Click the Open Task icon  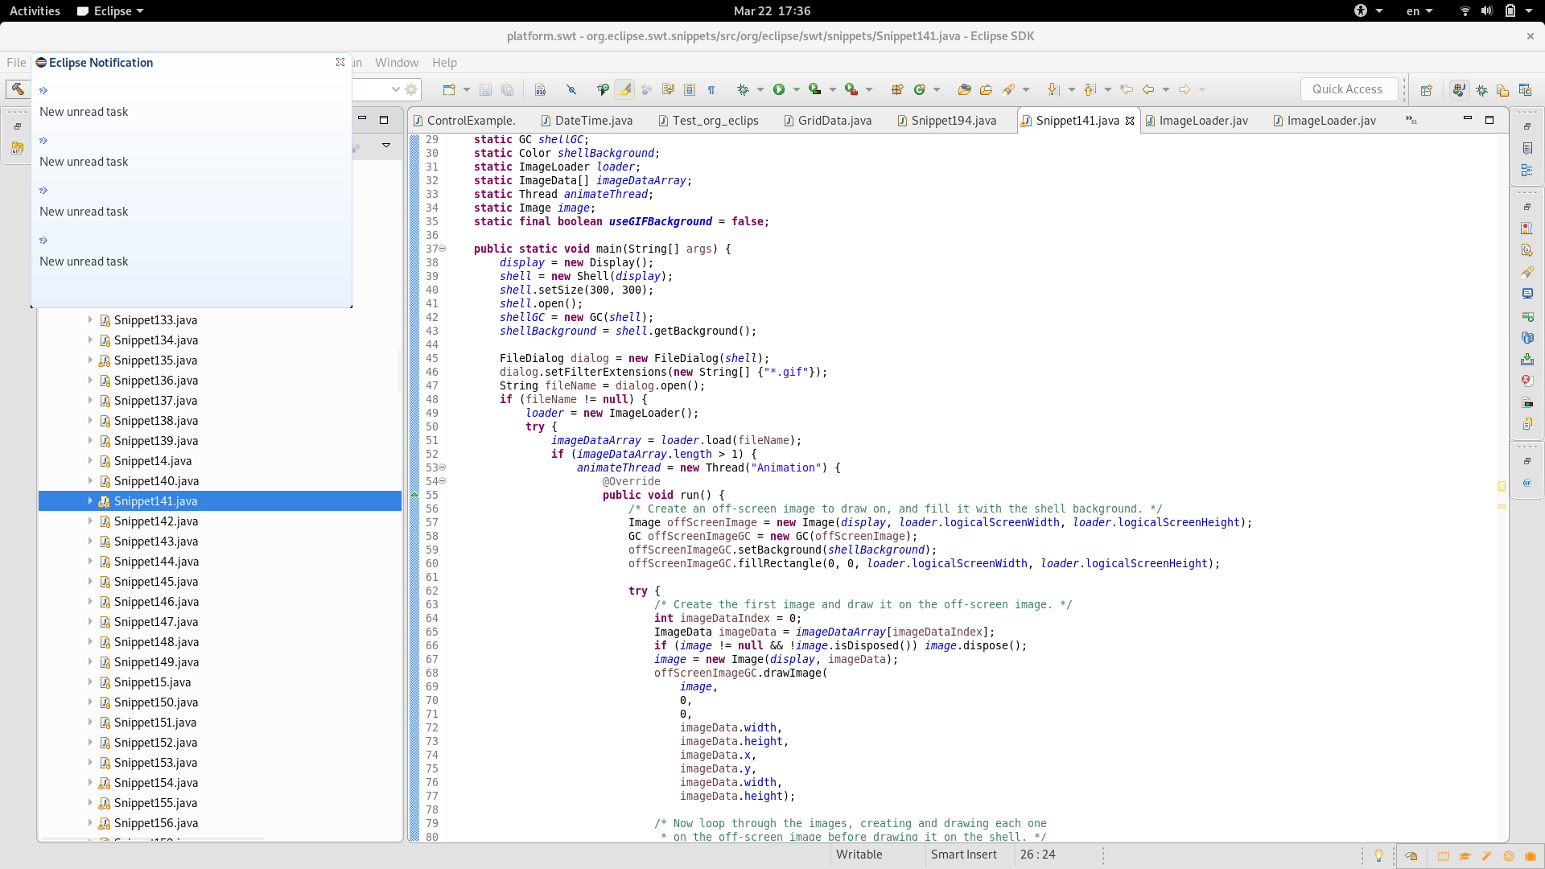(986, 89)
